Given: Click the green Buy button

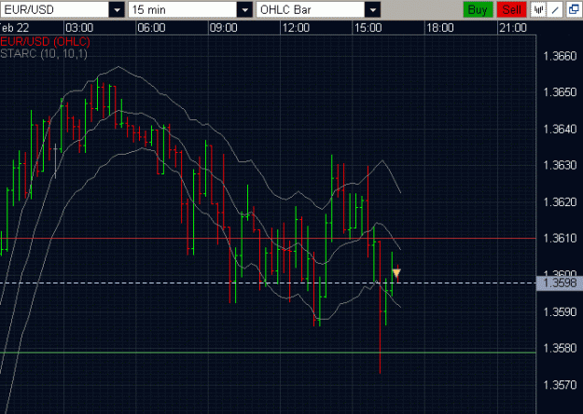Looking at the screenshot, I should (x=478, y=9).
